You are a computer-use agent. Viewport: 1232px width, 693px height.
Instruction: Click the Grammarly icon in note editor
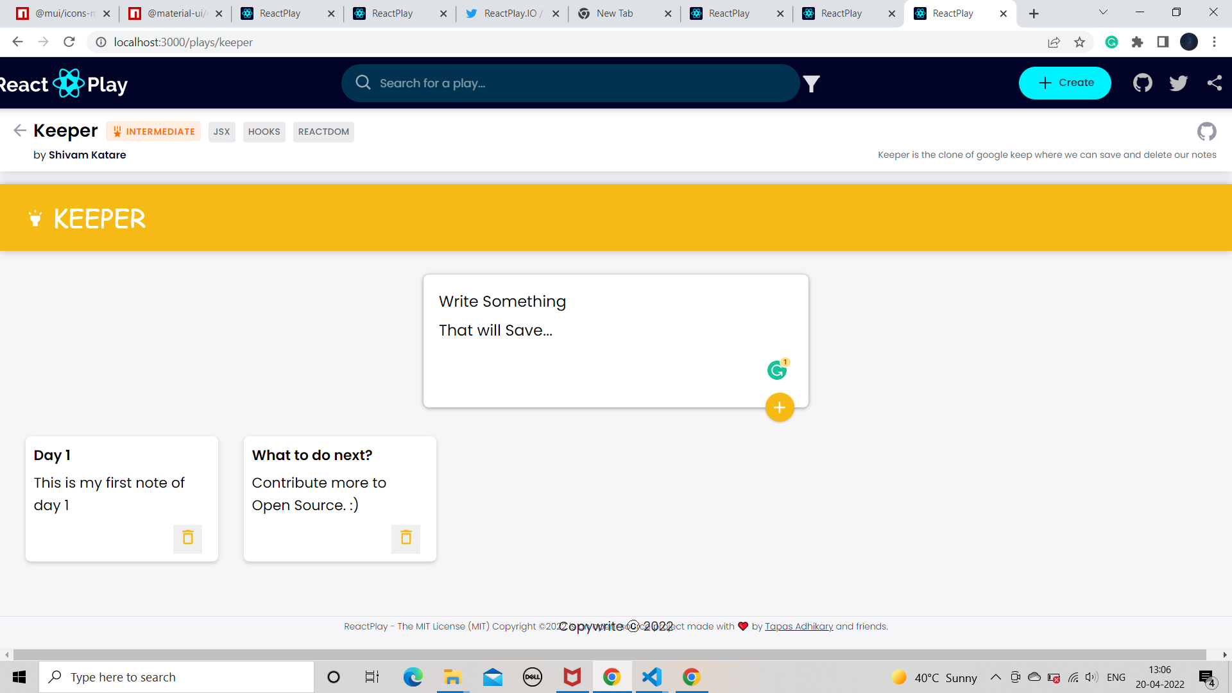click(776, 370)
